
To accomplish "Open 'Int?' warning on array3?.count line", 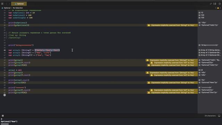I will click(174, 90).
